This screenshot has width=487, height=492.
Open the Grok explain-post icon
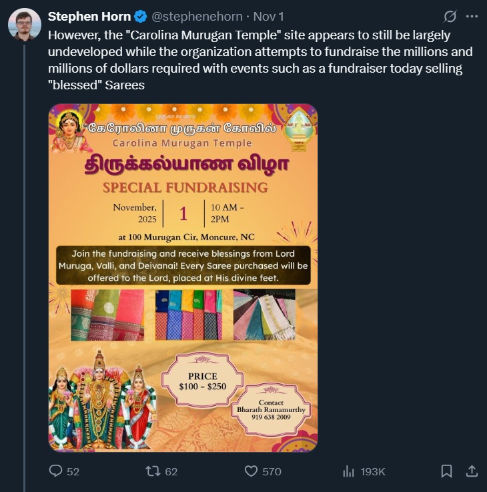pyautogui.click(x=450, y=16)
